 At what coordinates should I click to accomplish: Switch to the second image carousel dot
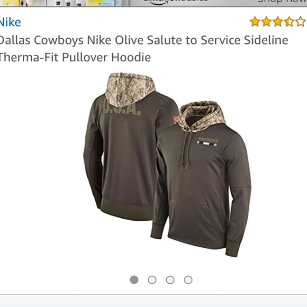(x=152, y=280)
